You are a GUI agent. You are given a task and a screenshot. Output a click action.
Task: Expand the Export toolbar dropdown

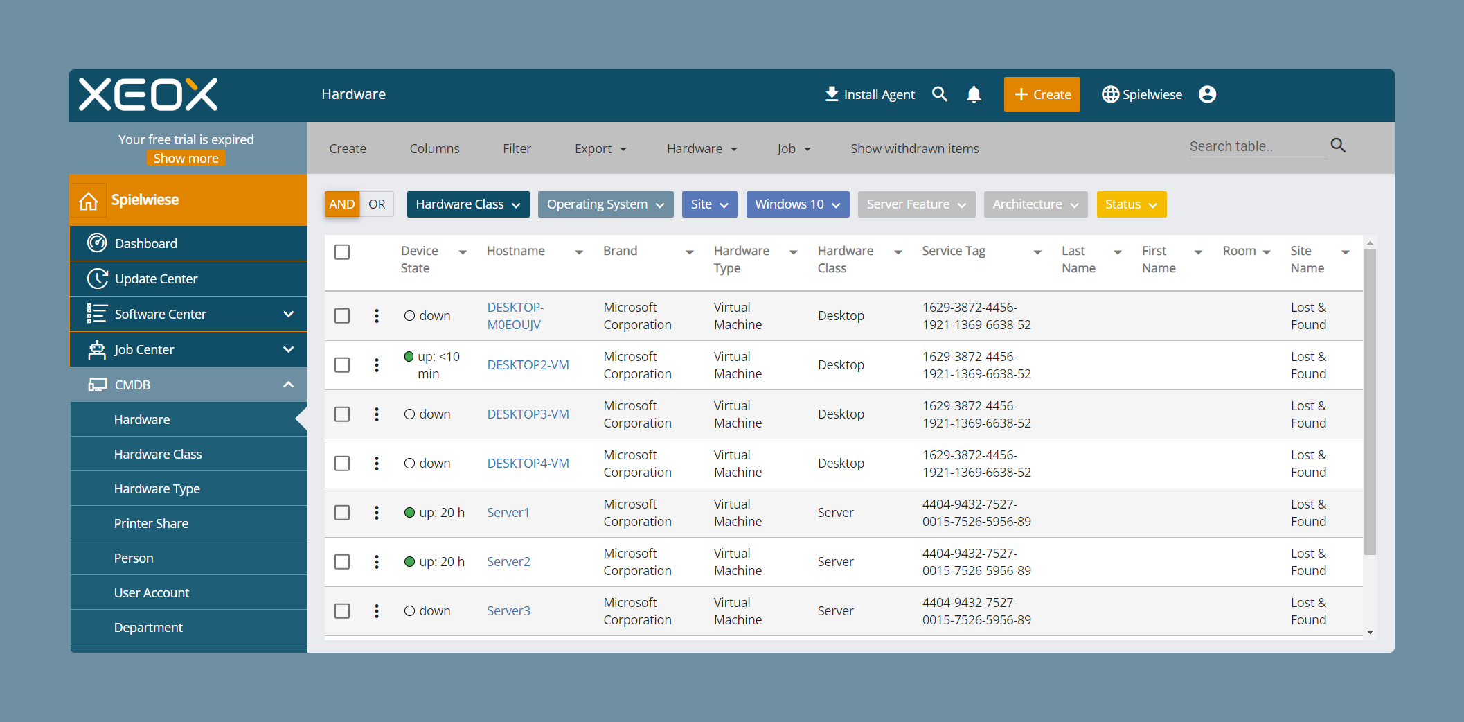click(x=600, y=149)
